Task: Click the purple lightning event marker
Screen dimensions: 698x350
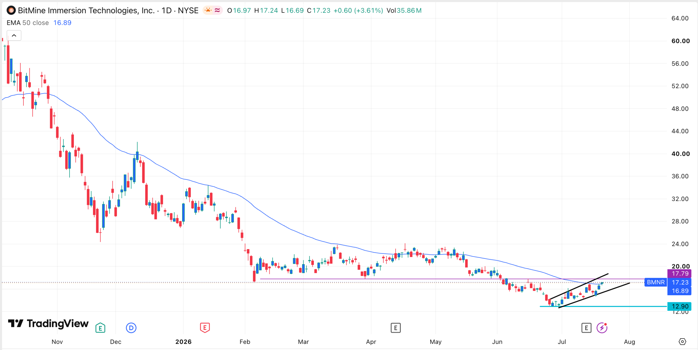Action: tap(602, 328)
